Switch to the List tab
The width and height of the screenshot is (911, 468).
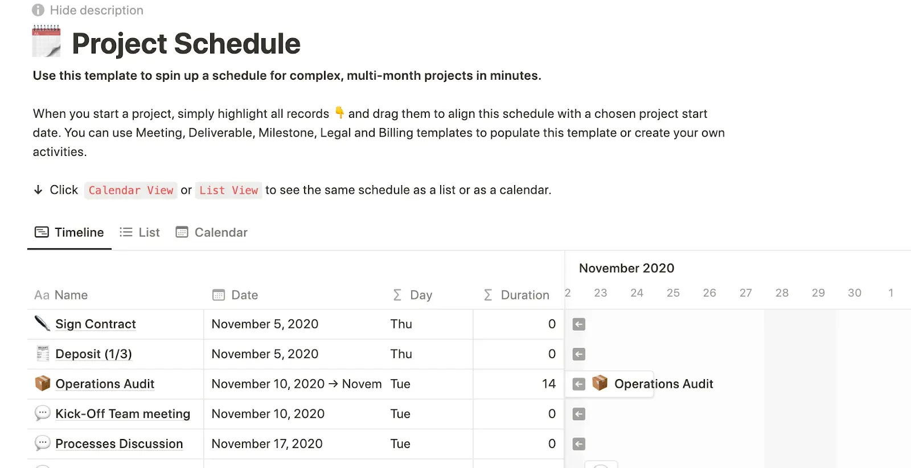(x=139, y=232)
